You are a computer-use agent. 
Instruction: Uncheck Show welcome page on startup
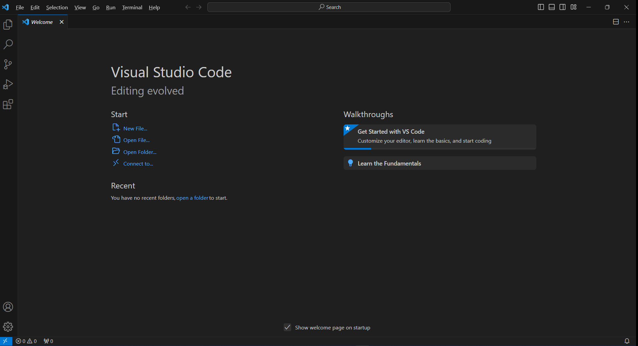tap(287, 327)
